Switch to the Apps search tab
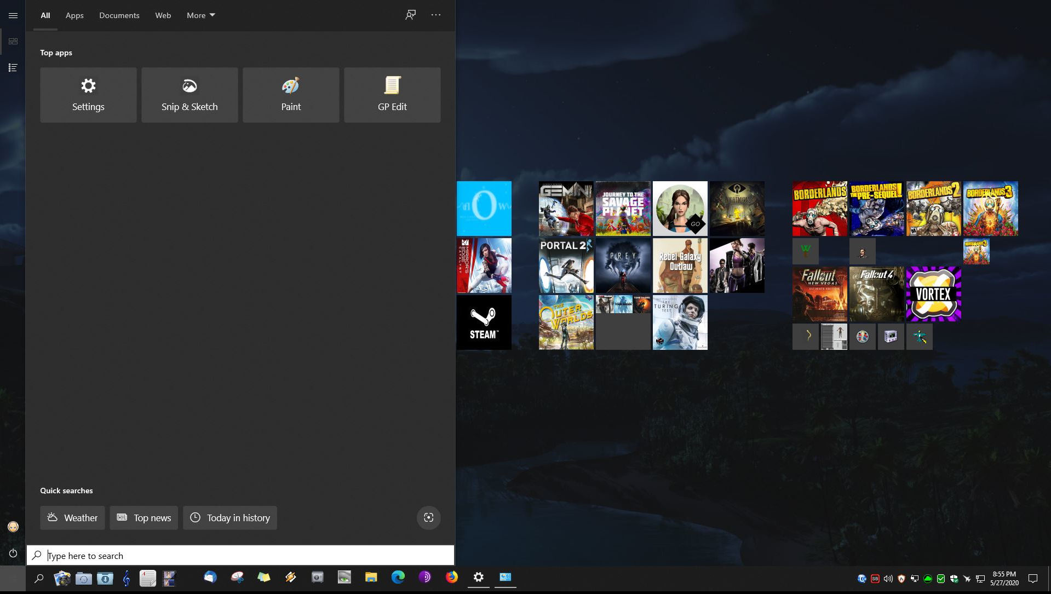Viewport: 1051px width, 594px height. point(74,15)
